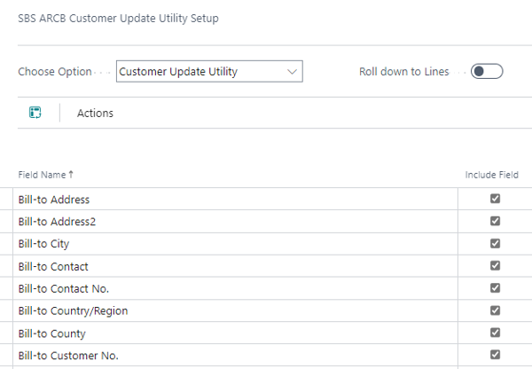Open the Actions menu
532x369 pixels.
(x=95, y=113)
